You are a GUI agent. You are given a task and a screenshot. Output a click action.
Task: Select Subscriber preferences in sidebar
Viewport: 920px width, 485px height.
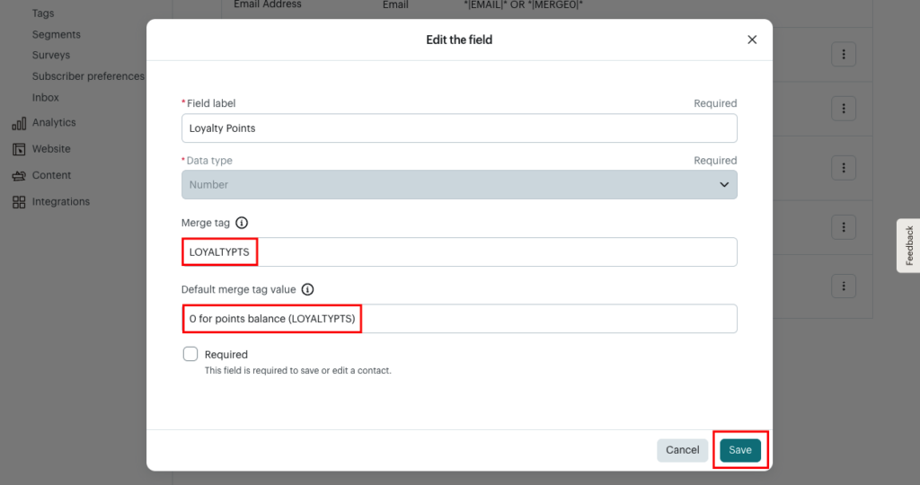(x=88, y=76)
